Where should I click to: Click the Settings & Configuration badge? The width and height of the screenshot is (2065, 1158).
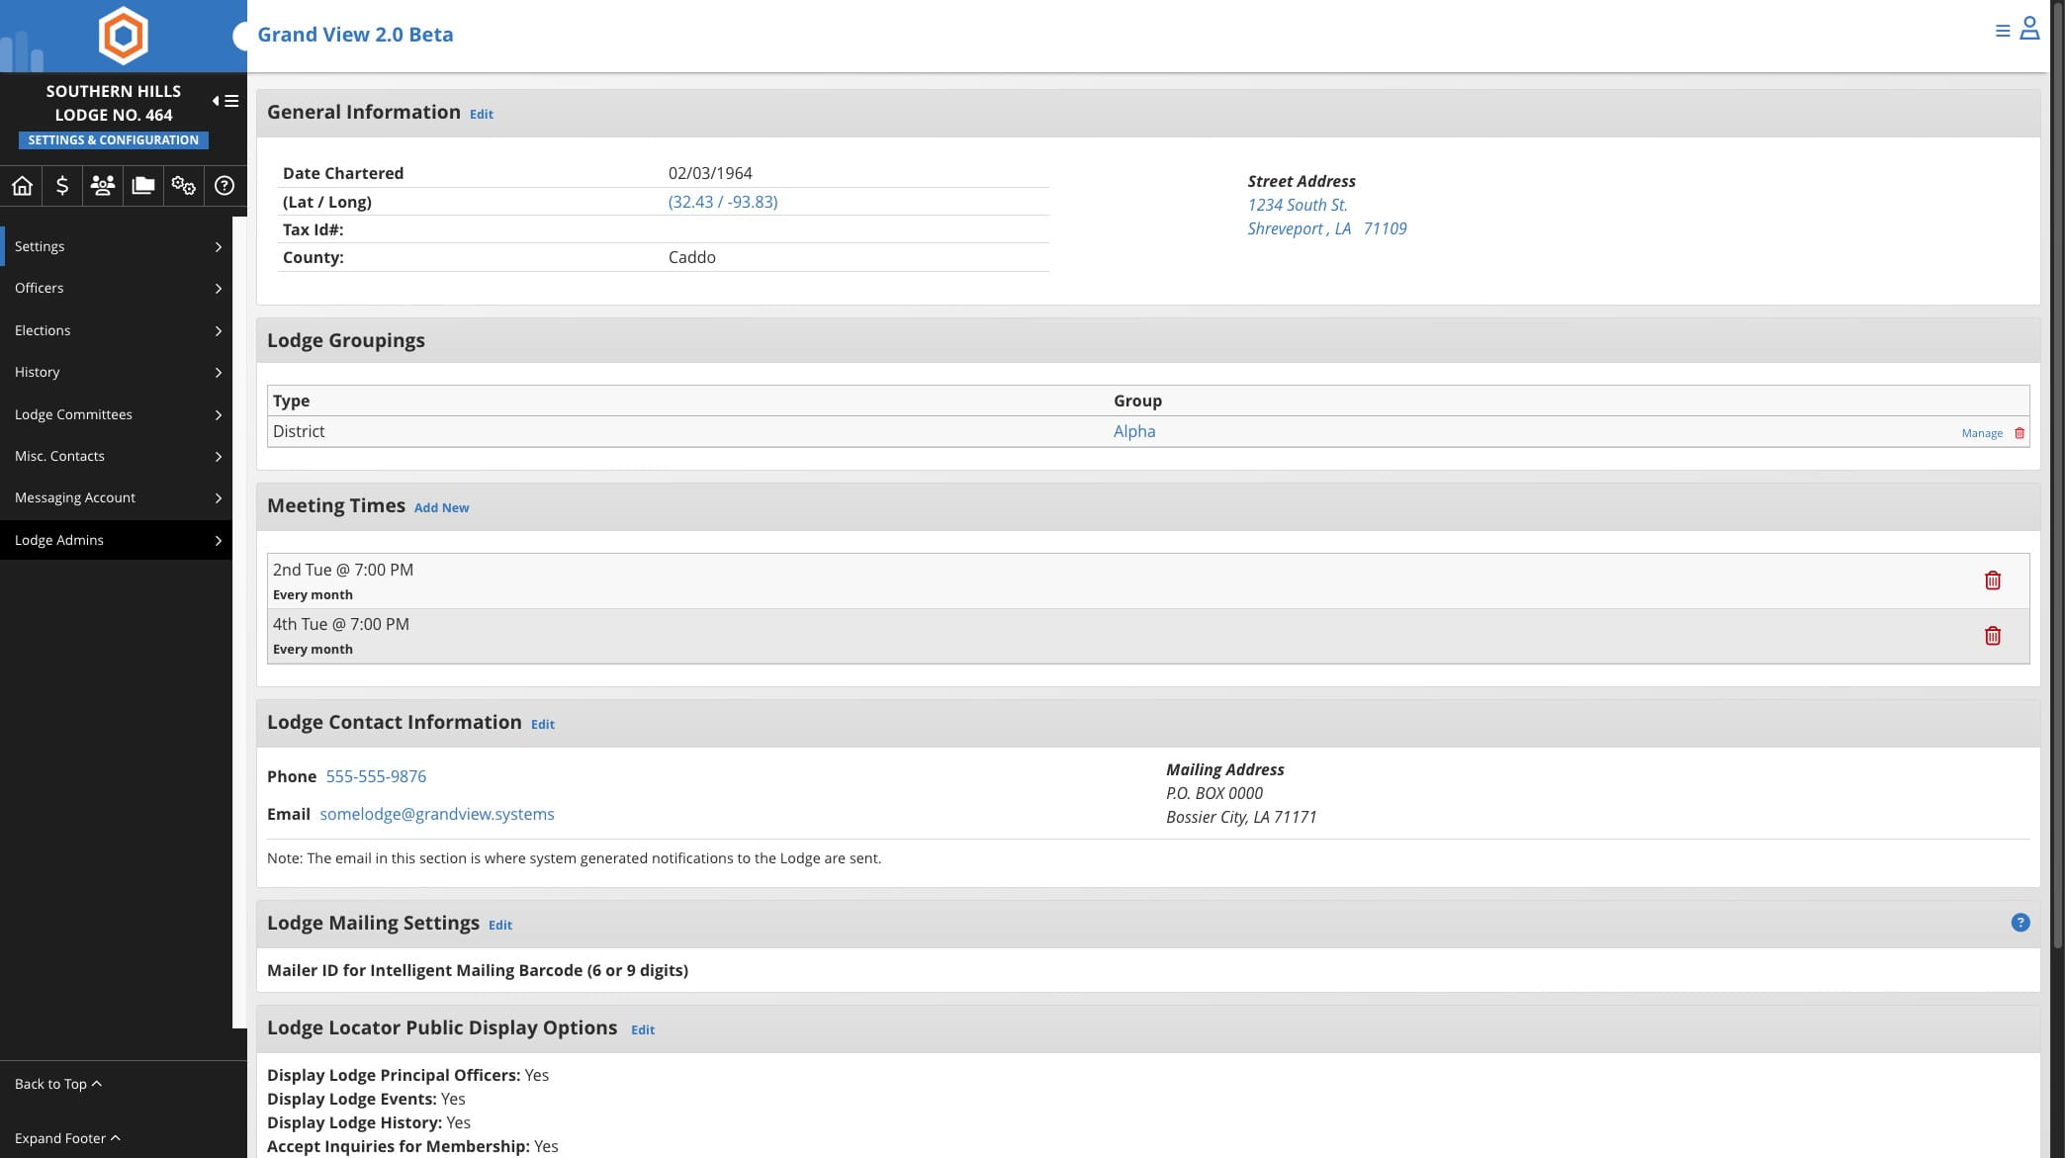[114, 140]
